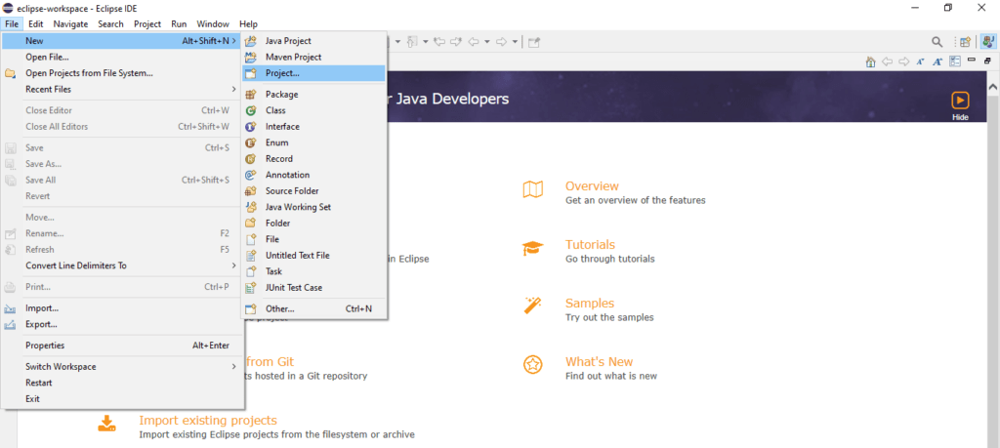Open the Edit menu
Image resolution: width=1000 pixels, height=448 pixels.
pos(36,24)
